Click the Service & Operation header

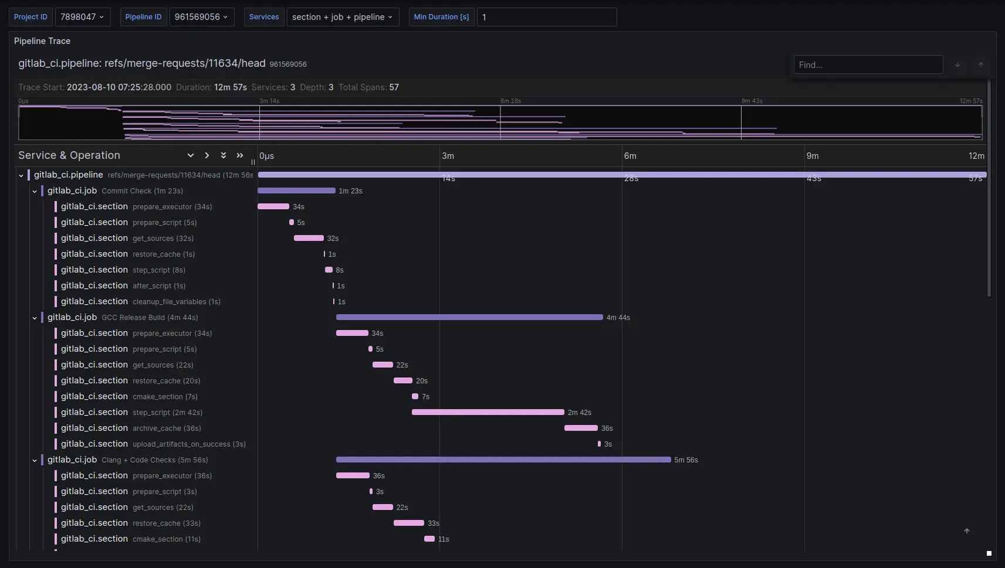click(x=69, y=155)
